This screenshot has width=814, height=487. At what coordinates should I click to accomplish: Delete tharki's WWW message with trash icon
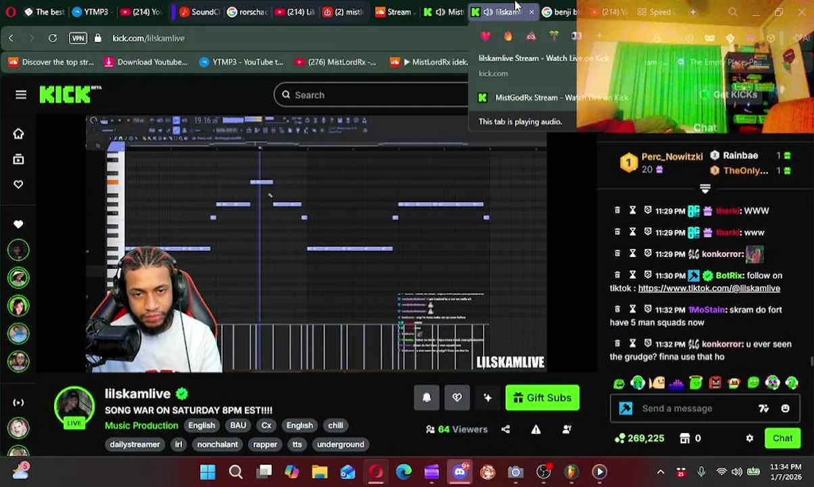tap(617, 211)
